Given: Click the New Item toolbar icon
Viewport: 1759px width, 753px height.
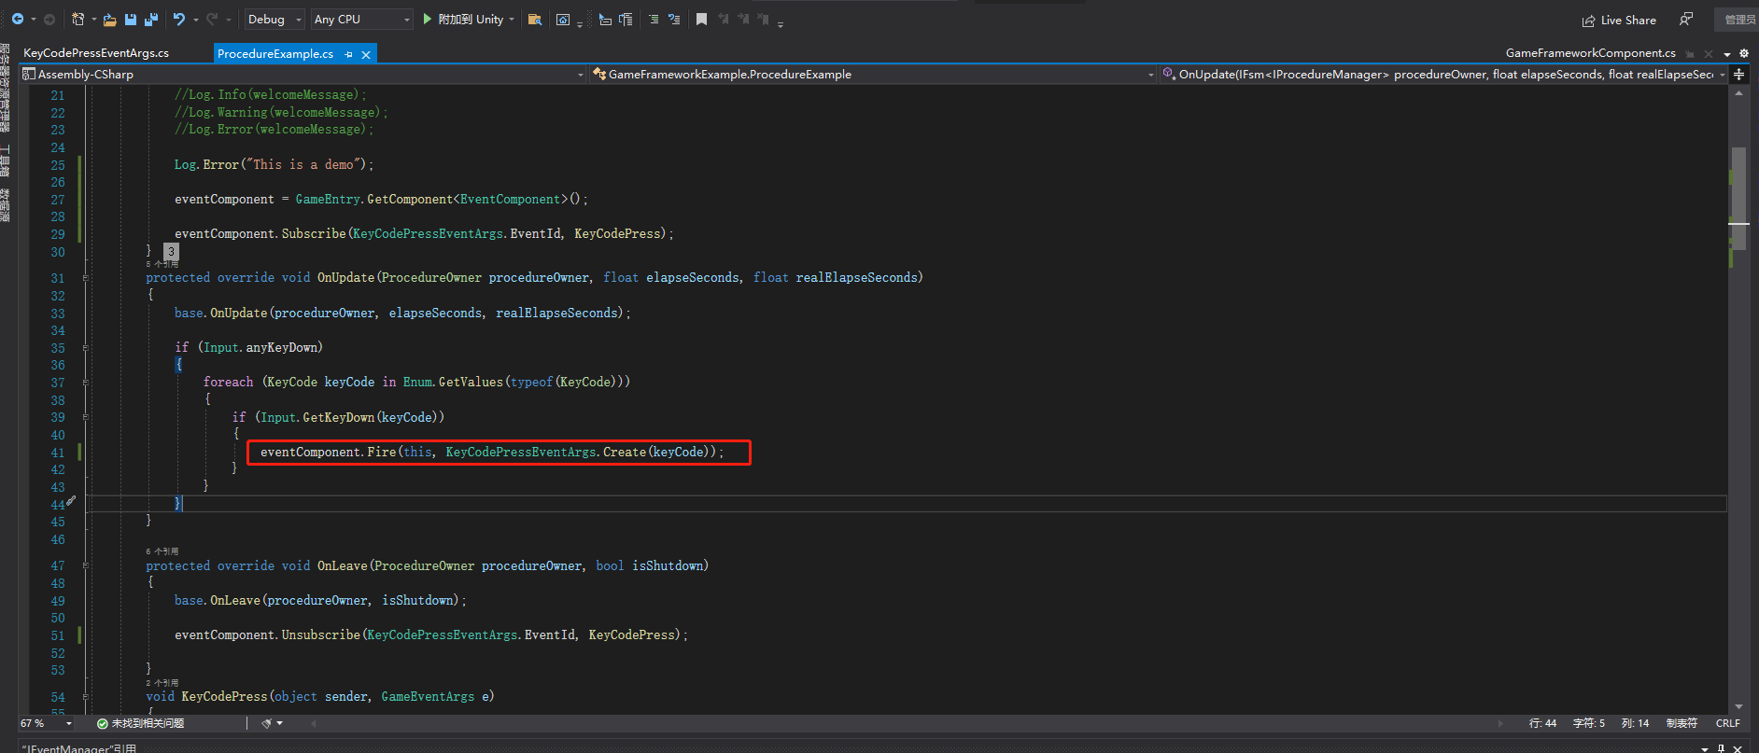Looking at the screenshot, I should point(78,19).
